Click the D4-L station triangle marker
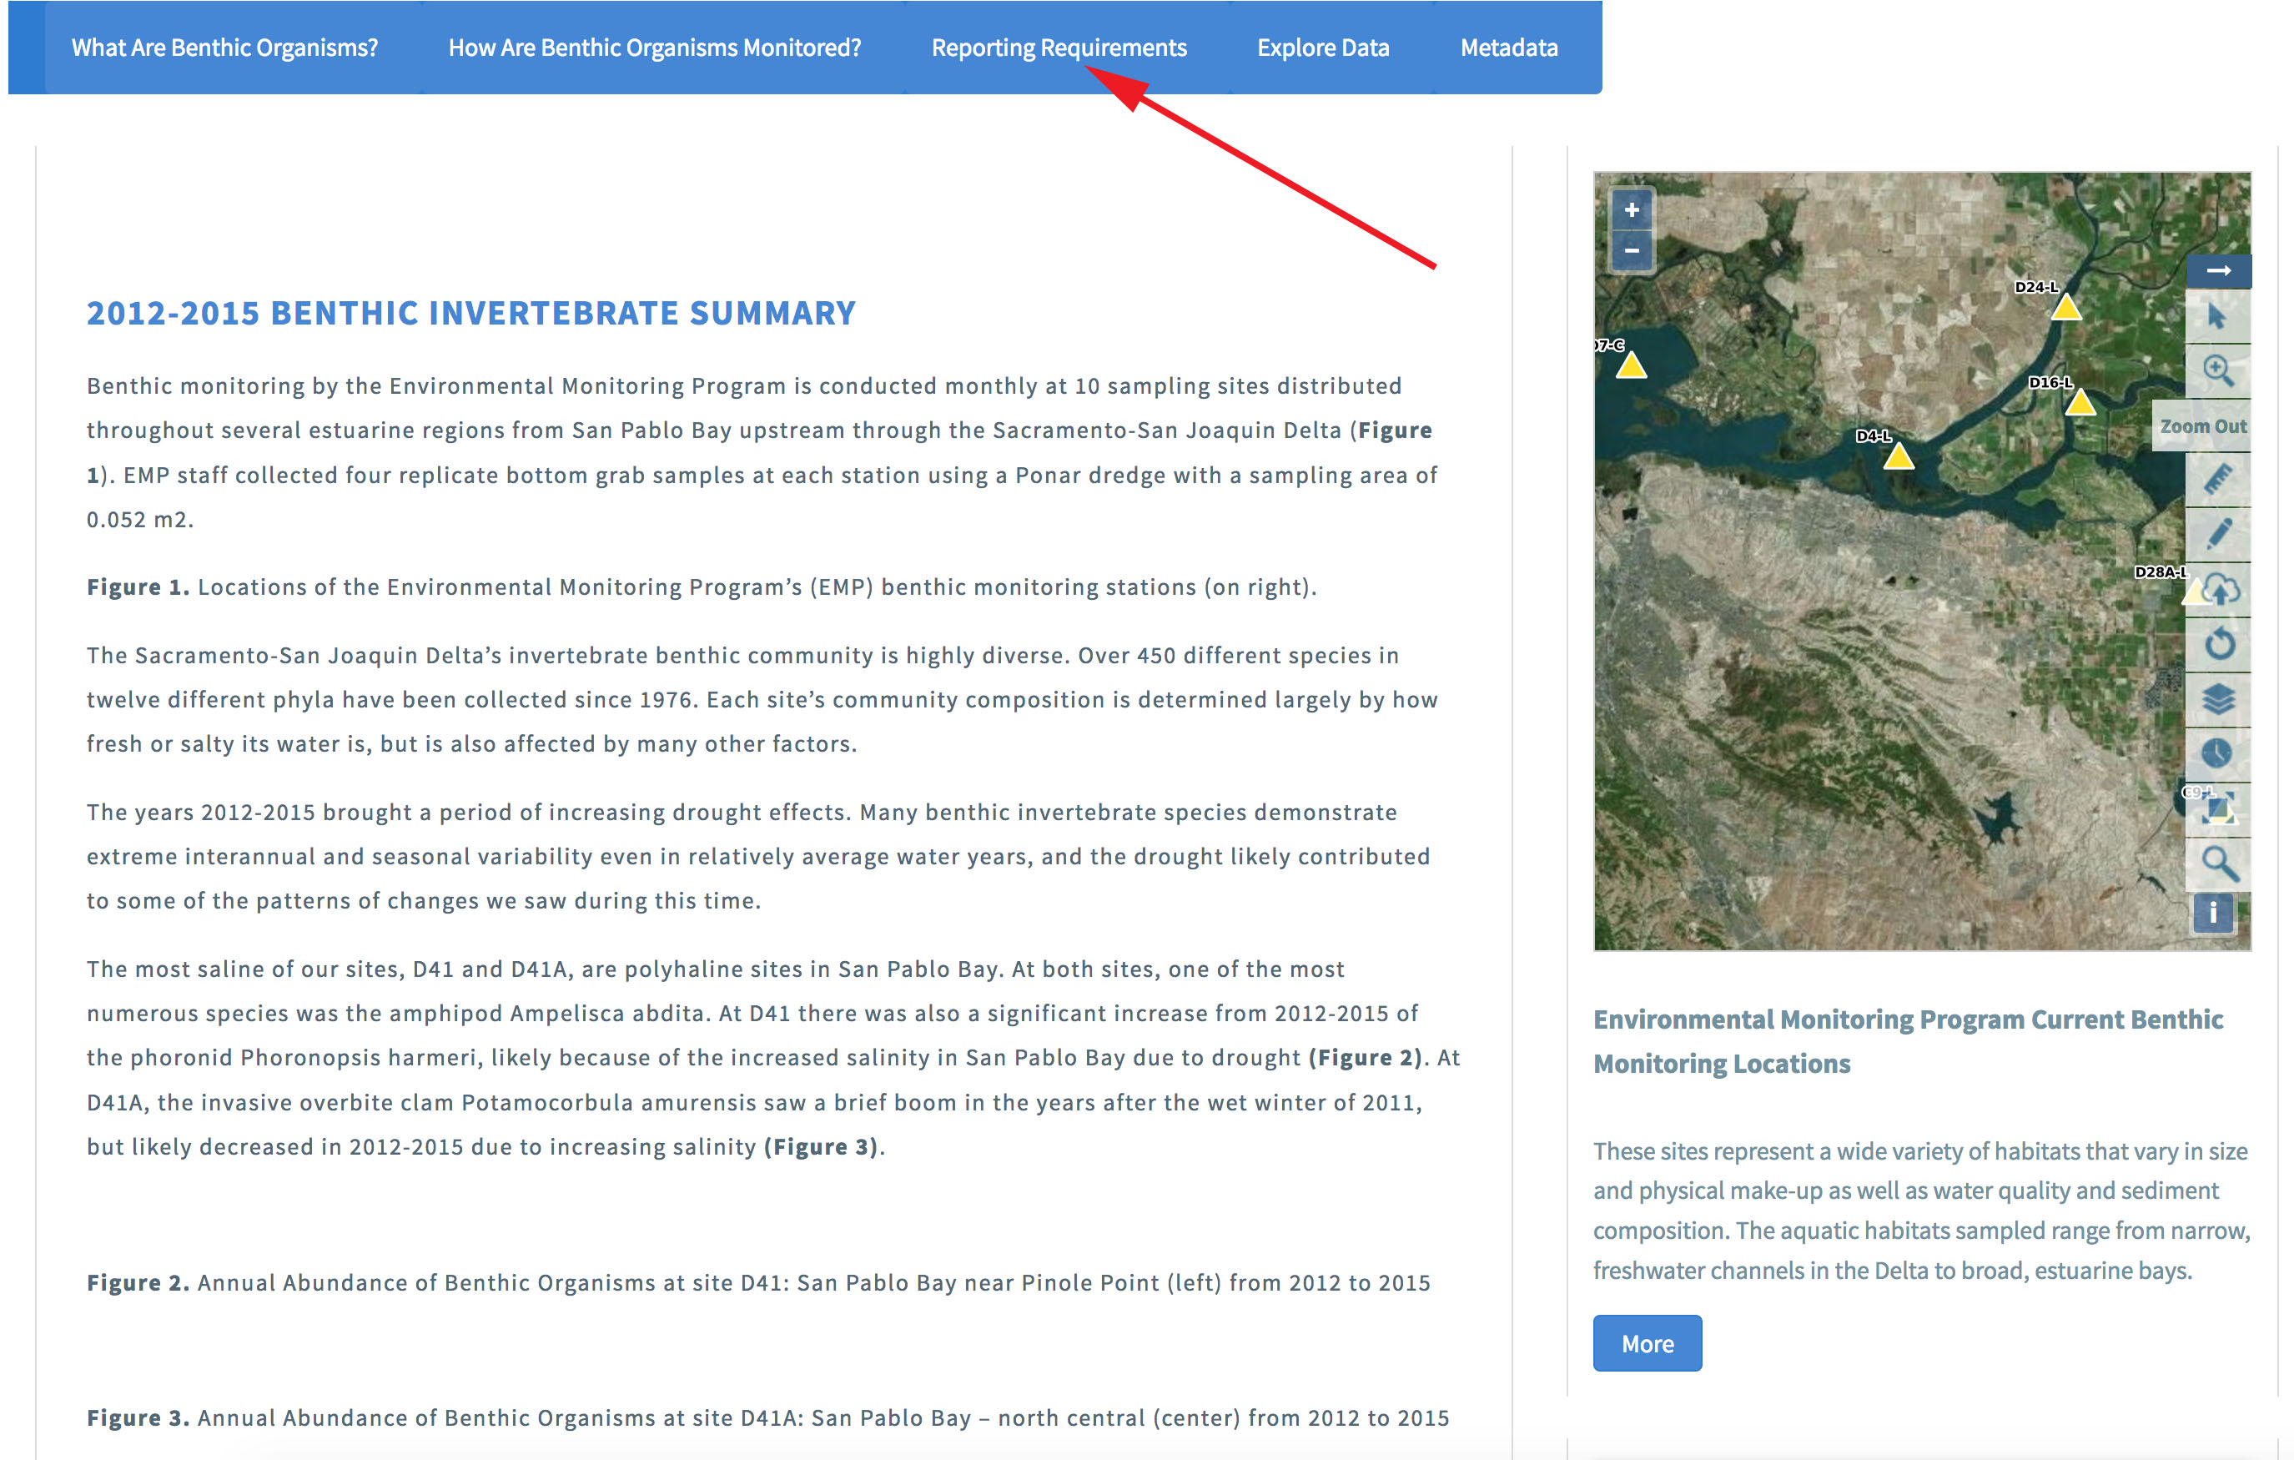This screenshot has height=1460, width=2294. coord(1898,456)
